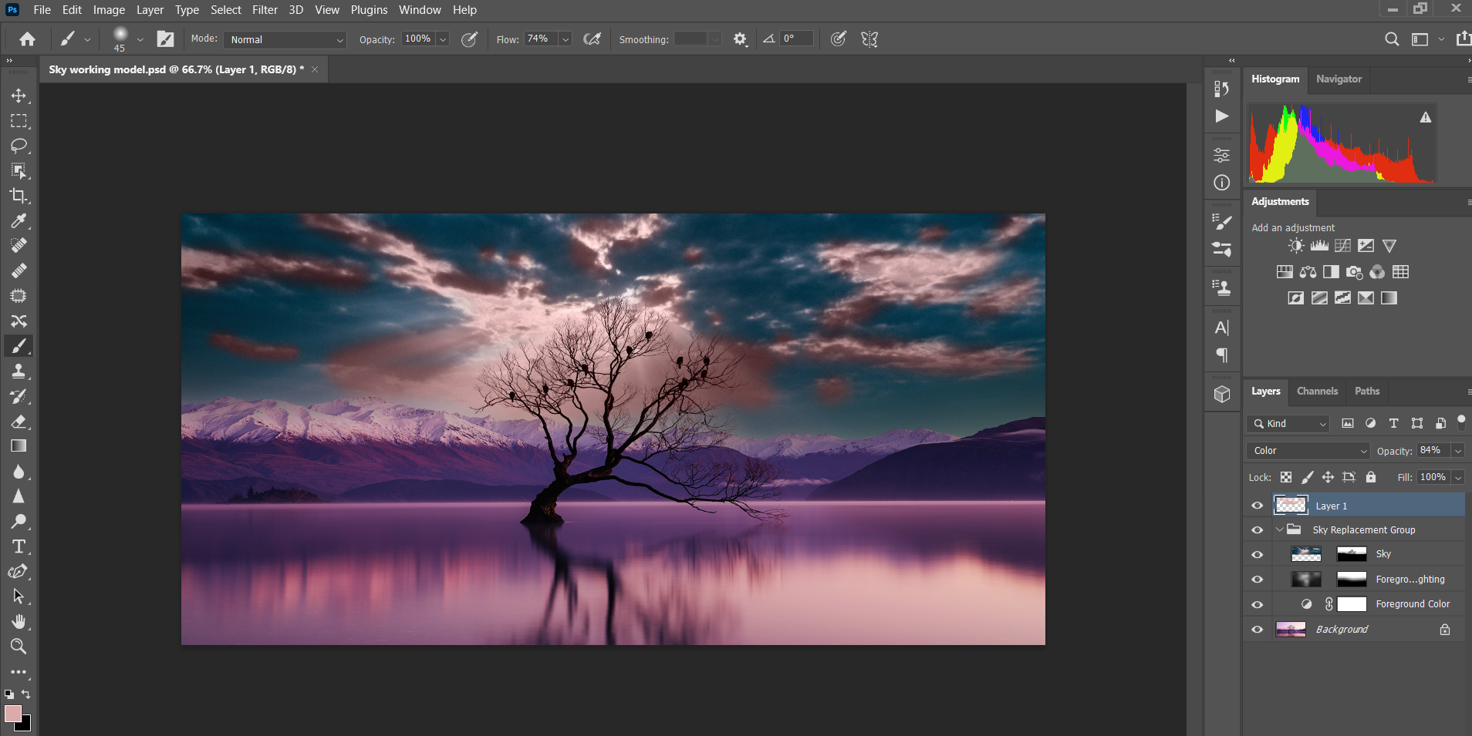
Task: Select the Gradient tool
Action: pyautogui.click(x=19, y=446)
